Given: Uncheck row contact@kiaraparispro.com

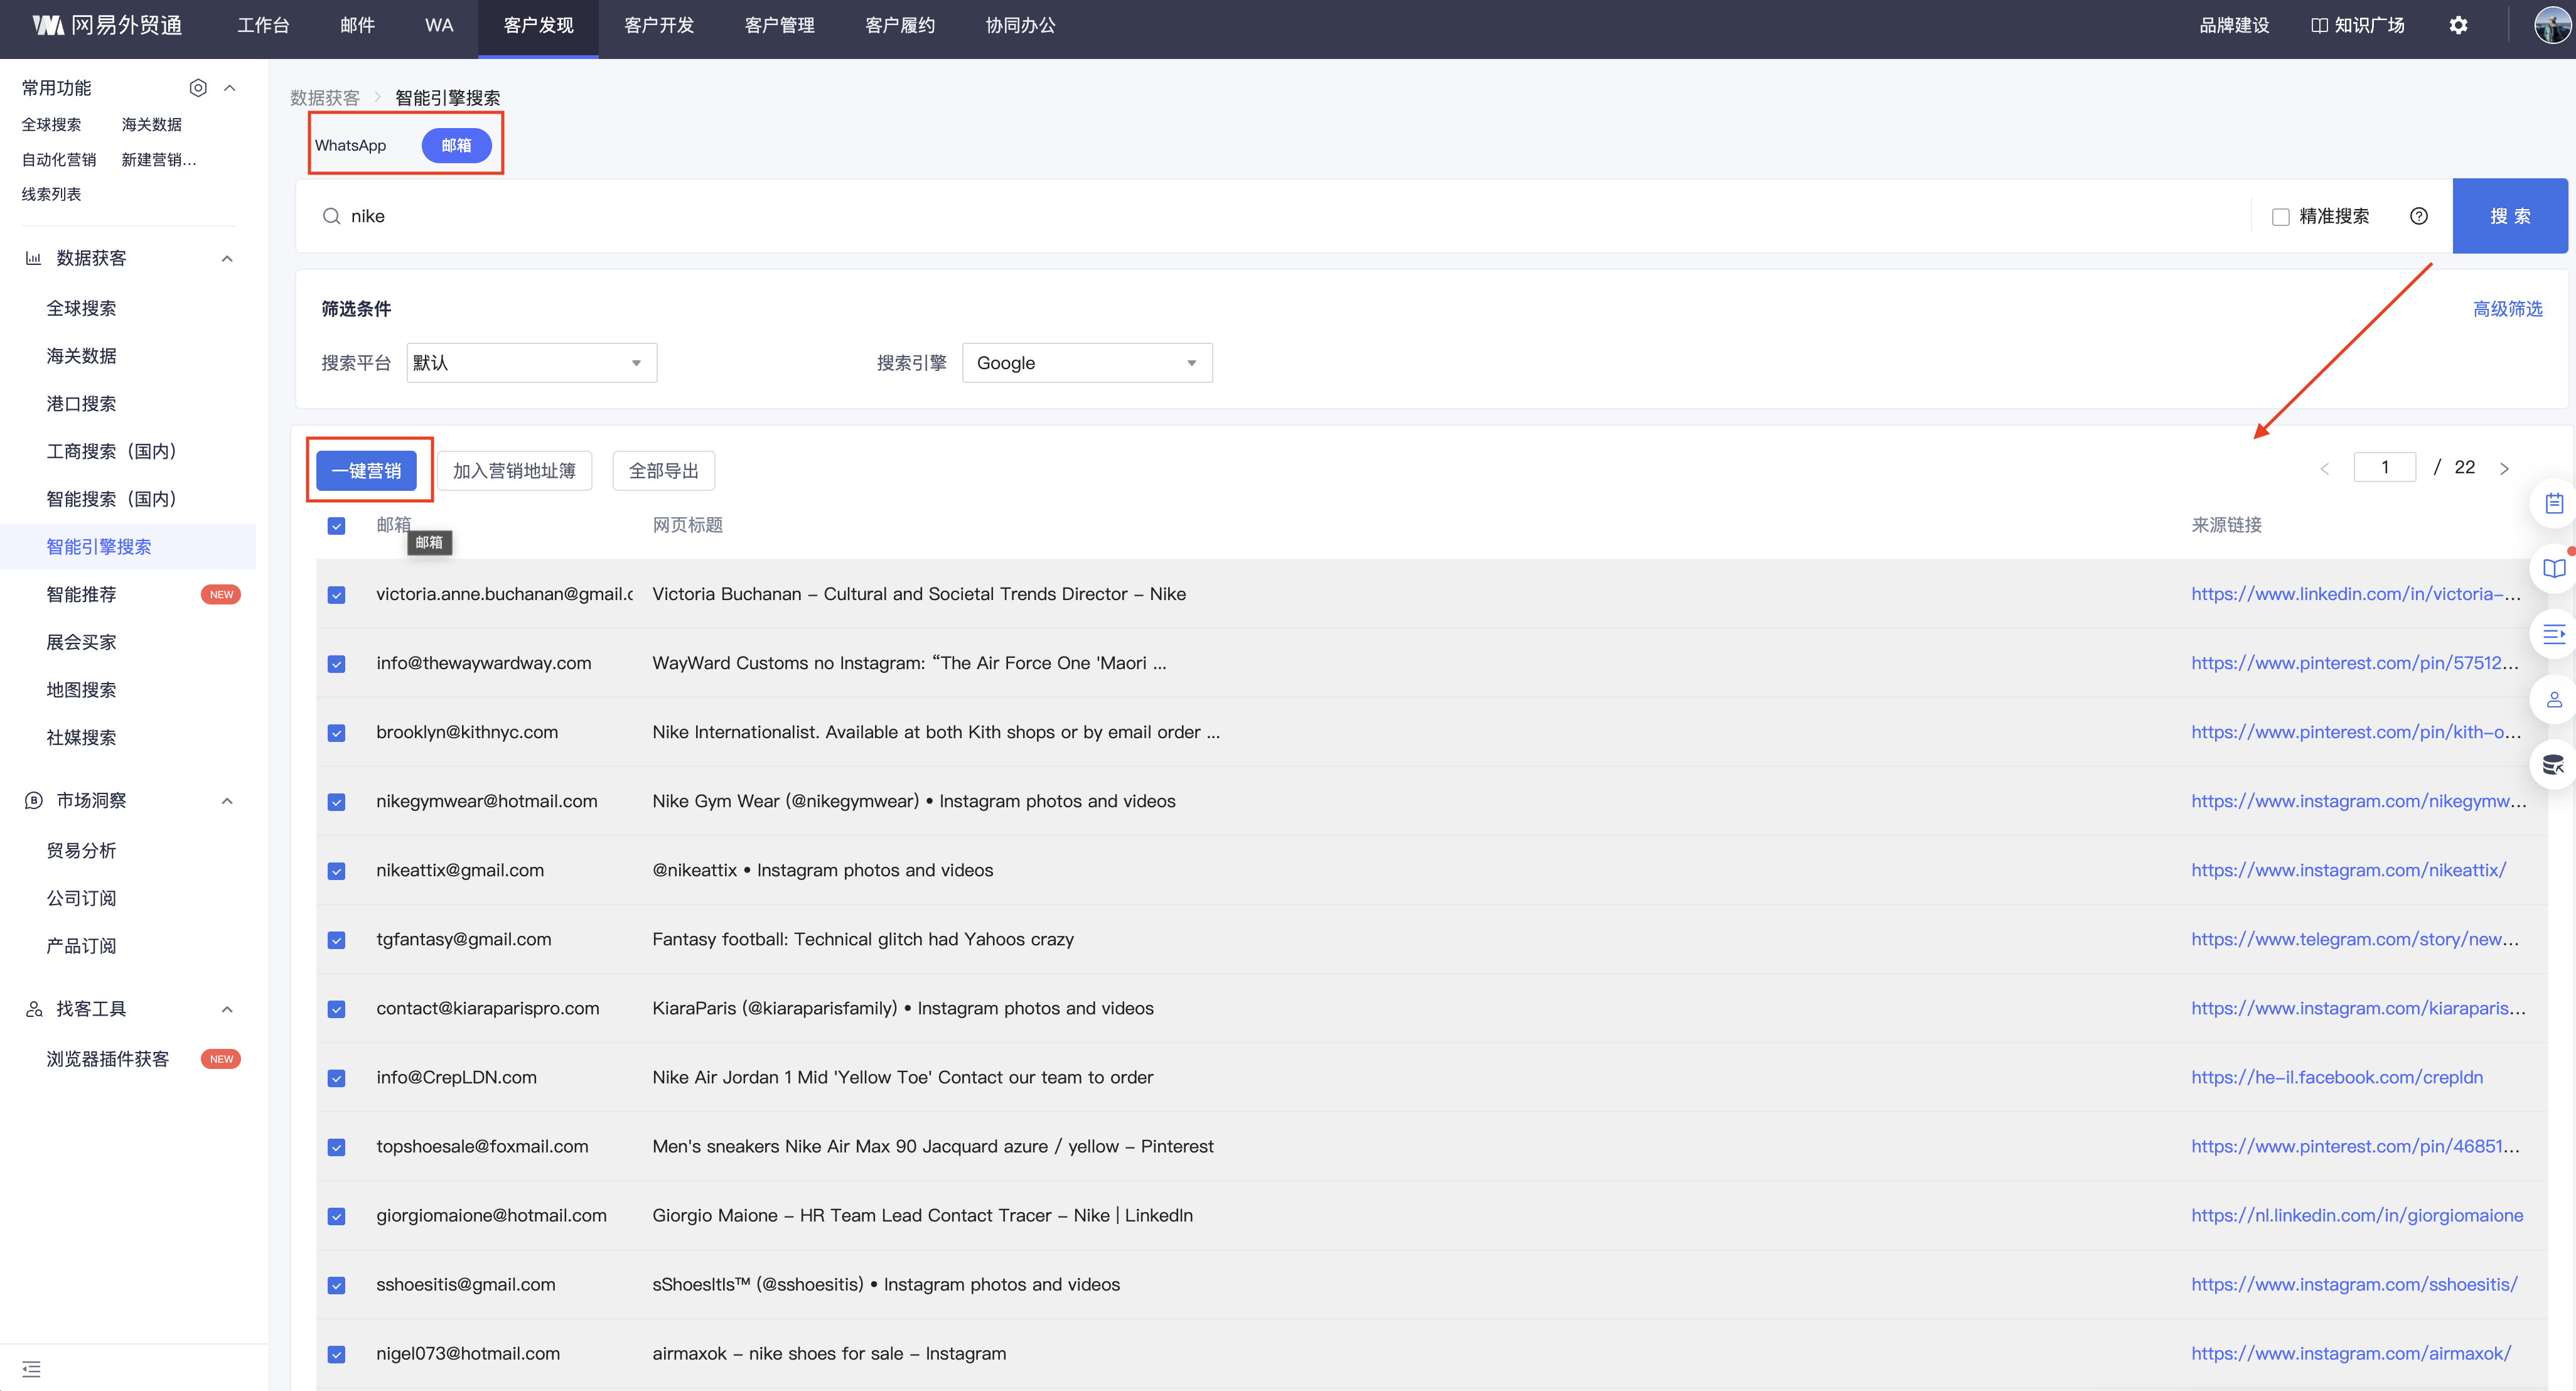Looking at the screenshot, I should pos(336,1009).
